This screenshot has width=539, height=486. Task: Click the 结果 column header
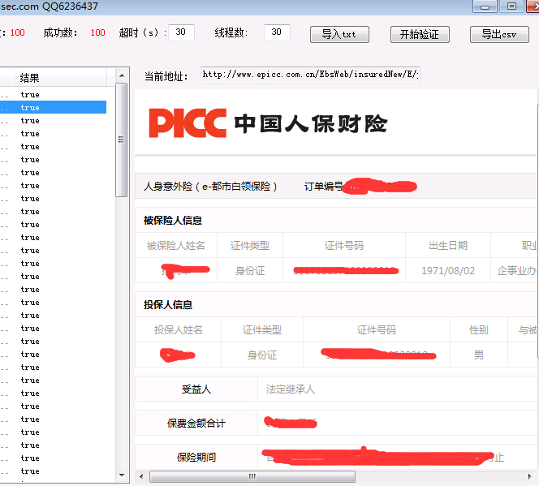pos(61,78)
